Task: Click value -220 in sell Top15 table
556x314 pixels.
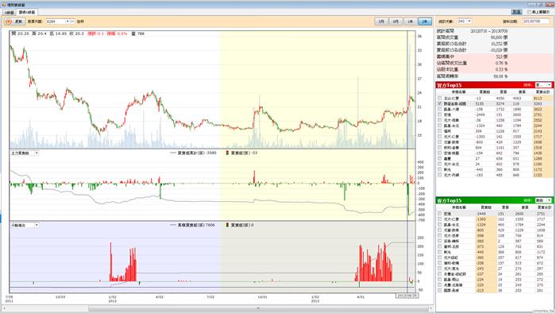Action: tap(481, 285)
